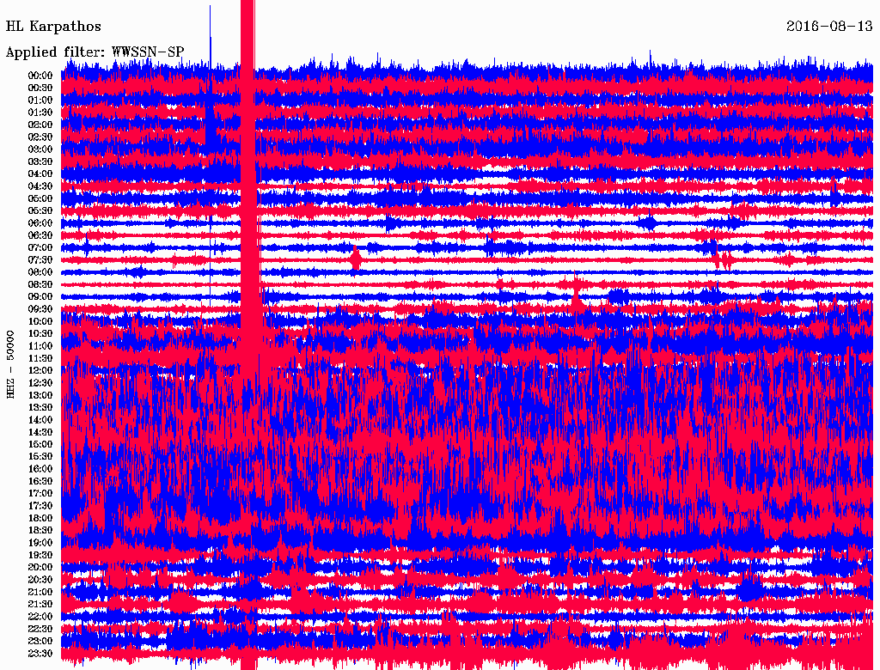Select the 13:00 time label

click(40, 395)
